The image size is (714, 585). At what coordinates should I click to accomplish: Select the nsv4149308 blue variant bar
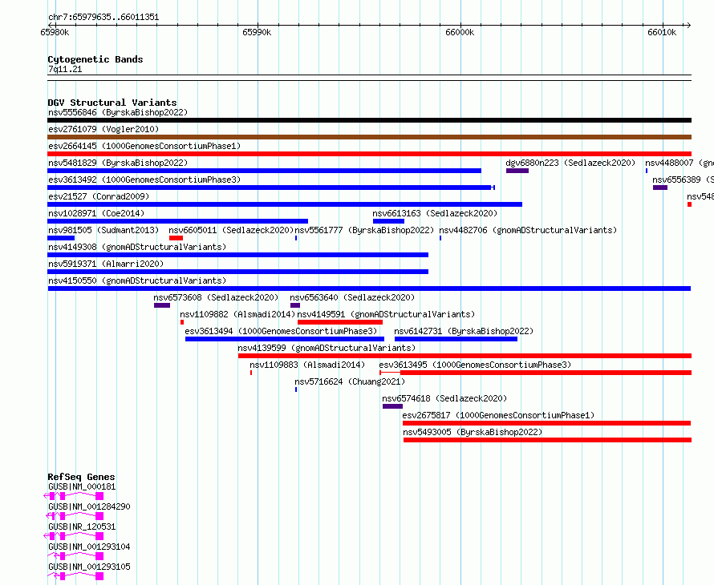coord(237,255)
